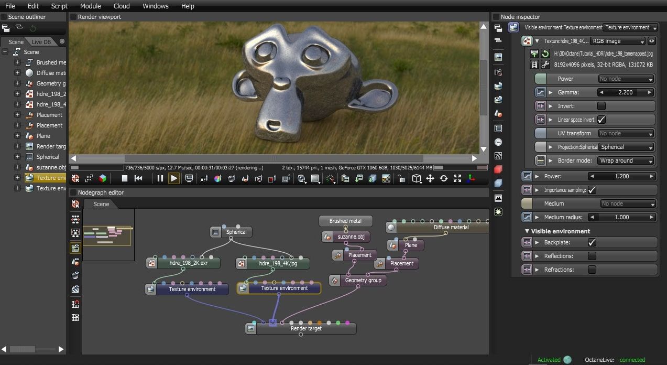This screenshot has height=365, width=667.
Task: Click the clock icon in inspector sidebar
Action: pyautogui.click(x=498, y=142)
